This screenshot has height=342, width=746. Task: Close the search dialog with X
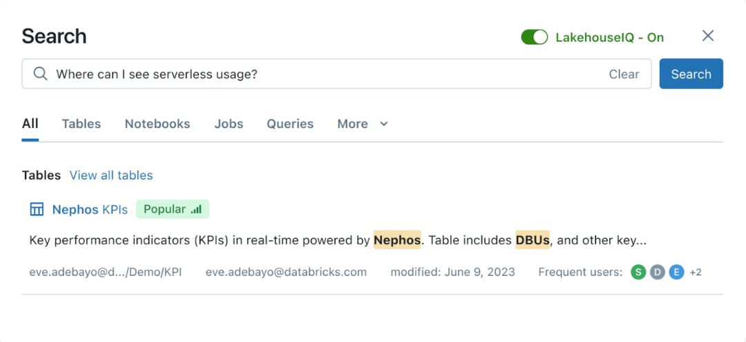click(x=708, y=36)
